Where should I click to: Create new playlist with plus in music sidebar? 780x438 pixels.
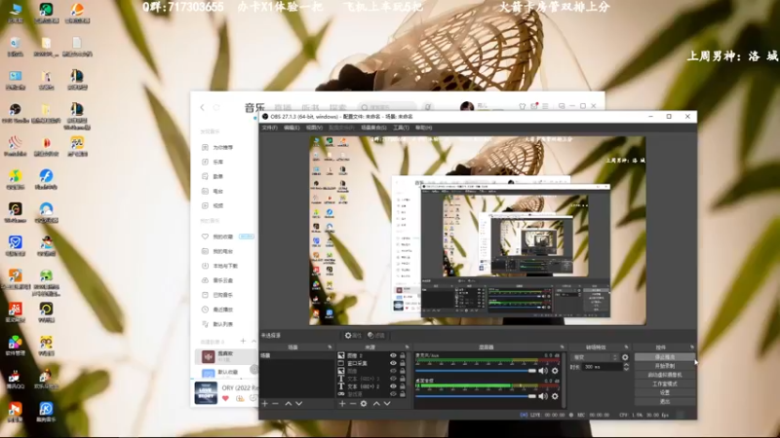pyautogui.click(x=243, y=342)
